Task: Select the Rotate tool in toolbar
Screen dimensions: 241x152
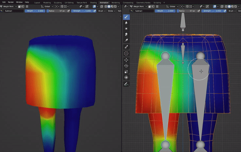Action: coord(127,66)
